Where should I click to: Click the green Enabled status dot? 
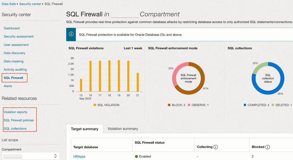pos(136,156)
